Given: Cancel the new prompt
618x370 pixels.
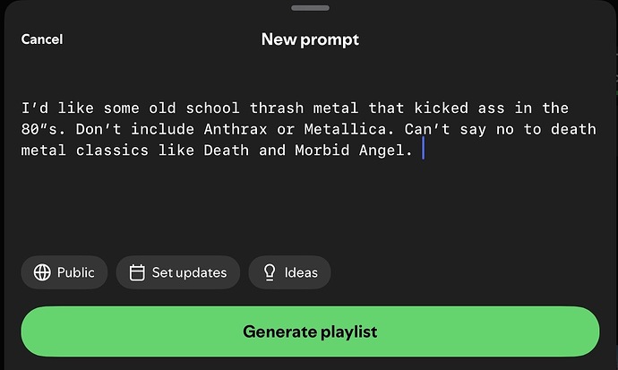Looking at the screenshot, I should (x=42, y=39).
